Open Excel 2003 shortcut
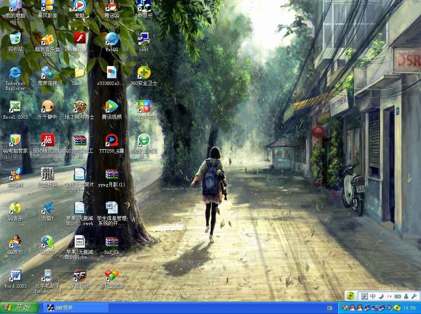 (15, 110)
